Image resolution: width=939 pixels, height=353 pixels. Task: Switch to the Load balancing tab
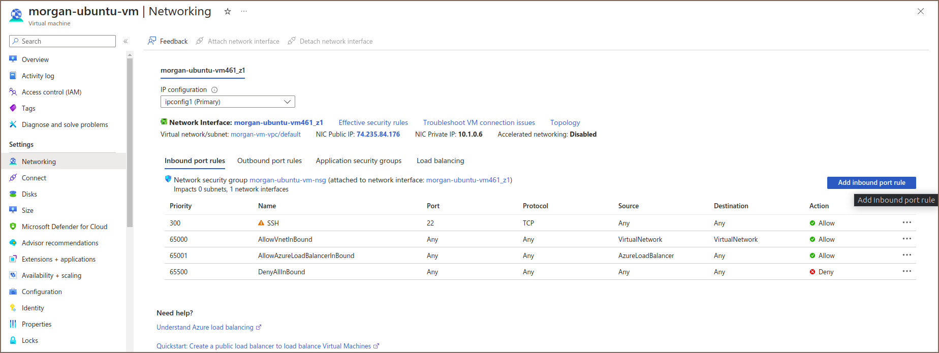pyautogui.click(x=440, y=161)
